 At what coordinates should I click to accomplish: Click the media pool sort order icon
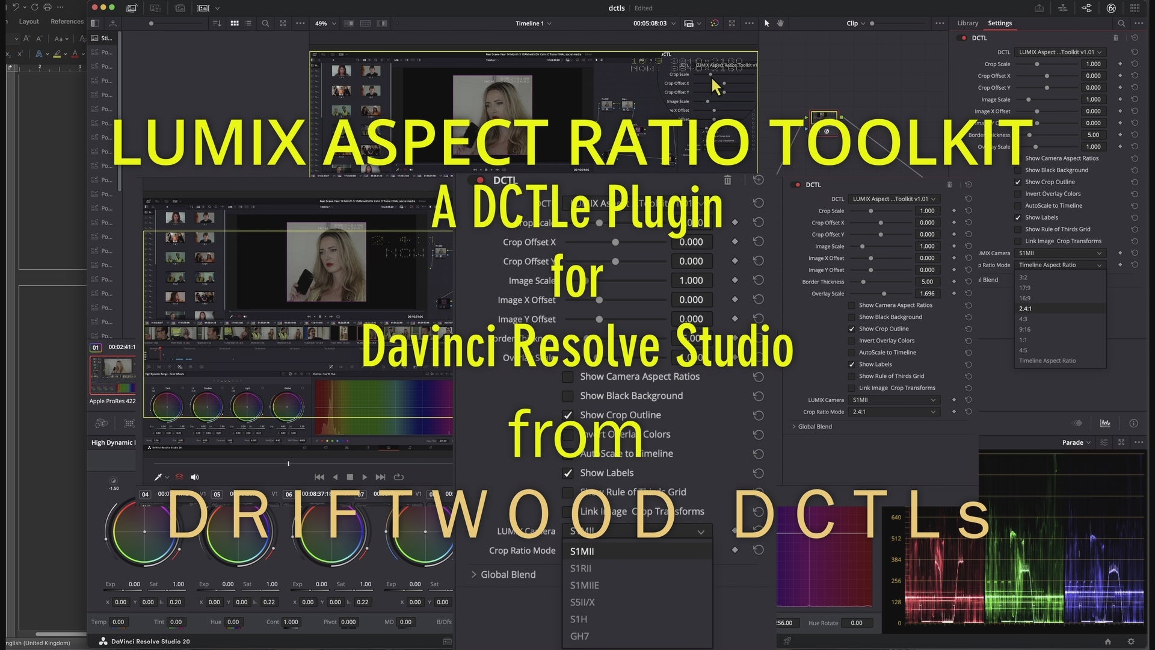(x=217, y=23)
